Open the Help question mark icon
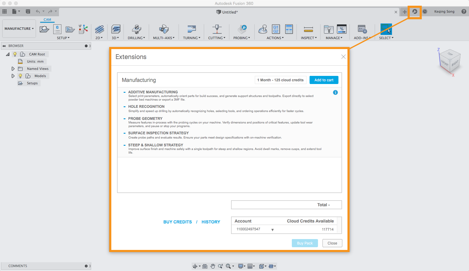469x271 pixels. [464, 11]
